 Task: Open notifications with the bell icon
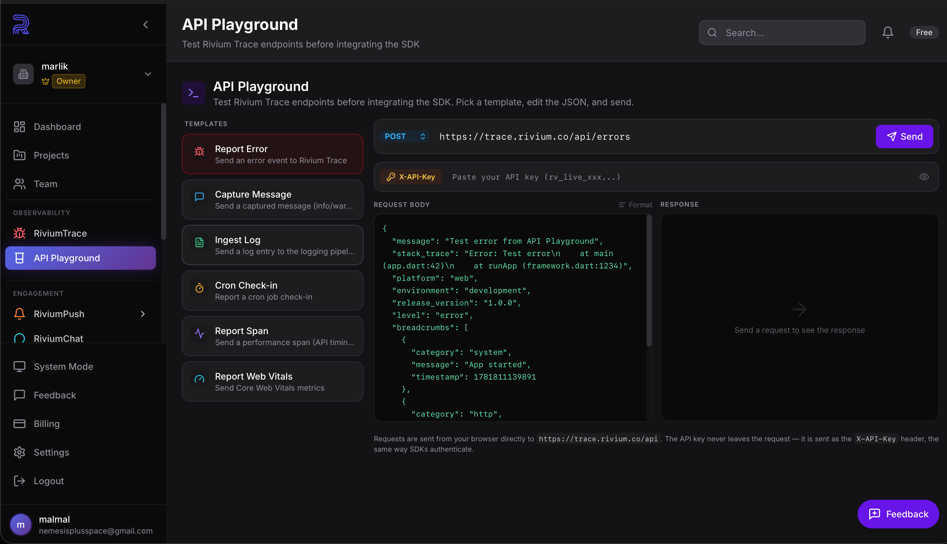coord(888,32)
